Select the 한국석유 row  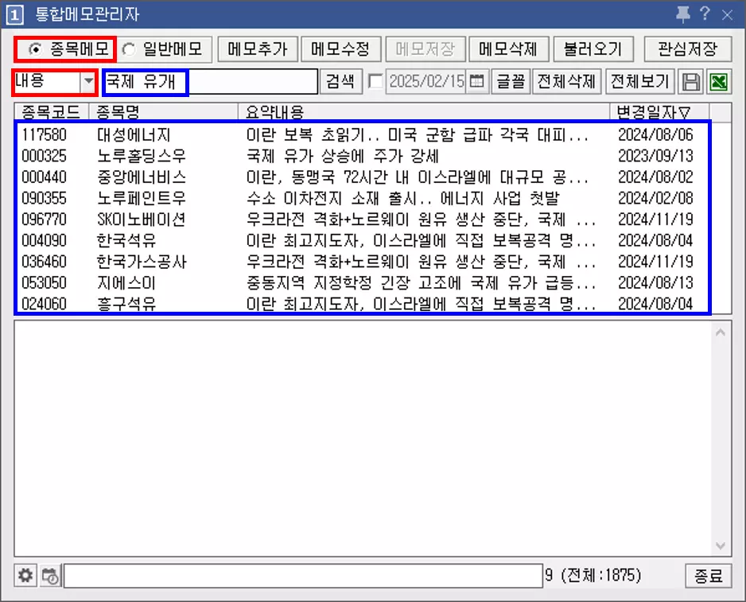click(x=363, y=240)
